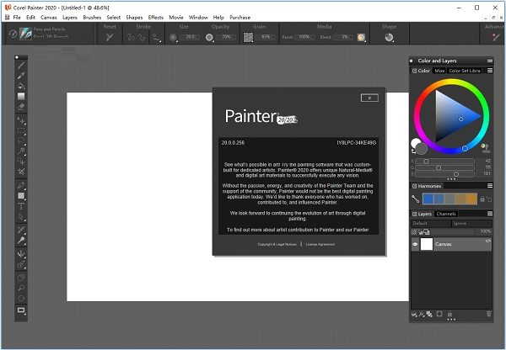Switch to the Channels tab

[446, 214]
